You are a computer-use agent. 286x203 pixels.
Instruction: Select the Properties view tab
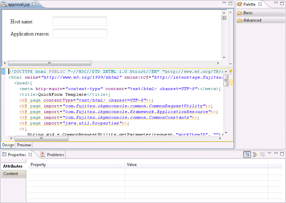(x=17, y=155)
